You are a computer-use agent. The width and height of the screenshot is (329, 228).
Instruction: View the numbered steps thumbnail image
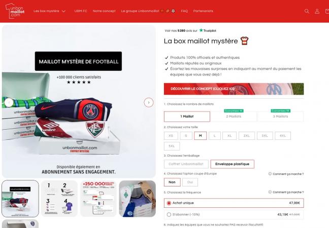(59, 199)
